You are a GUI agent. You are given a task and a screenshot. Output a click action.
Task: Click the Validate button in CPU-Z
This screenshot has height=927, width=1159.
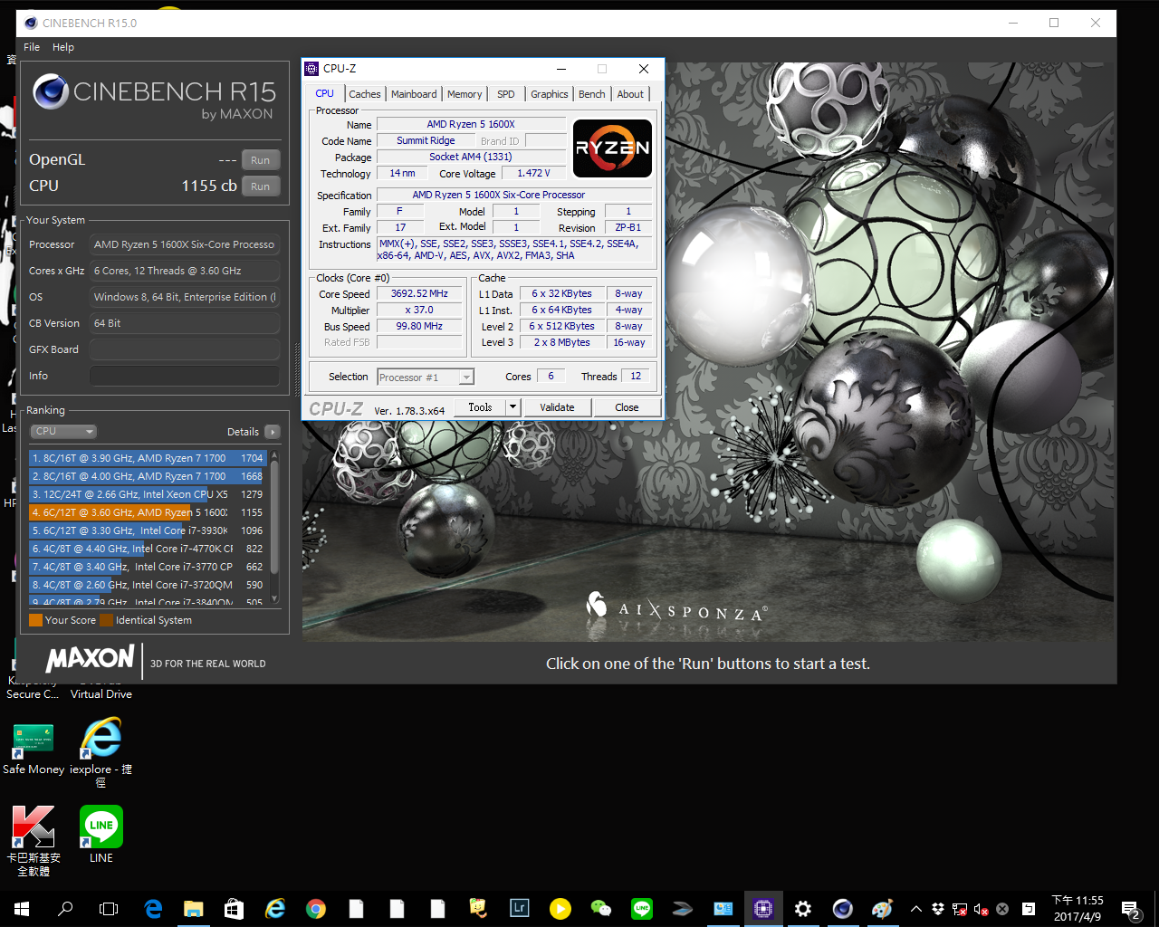click(557, 407)
